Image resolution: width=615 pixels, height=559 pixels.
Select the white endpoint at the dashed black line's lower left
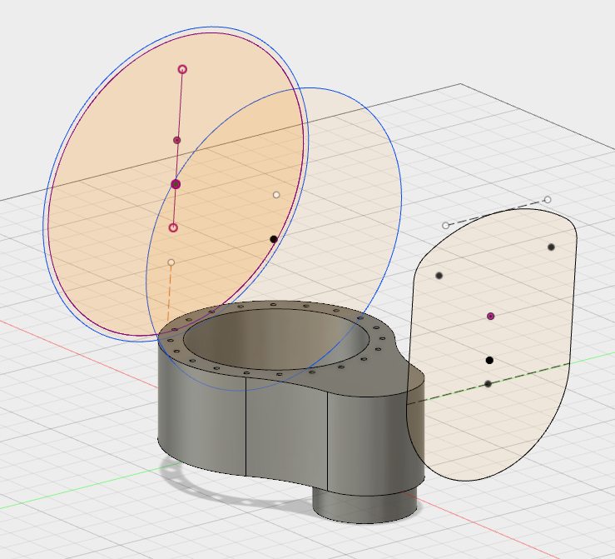click(445, 225)
